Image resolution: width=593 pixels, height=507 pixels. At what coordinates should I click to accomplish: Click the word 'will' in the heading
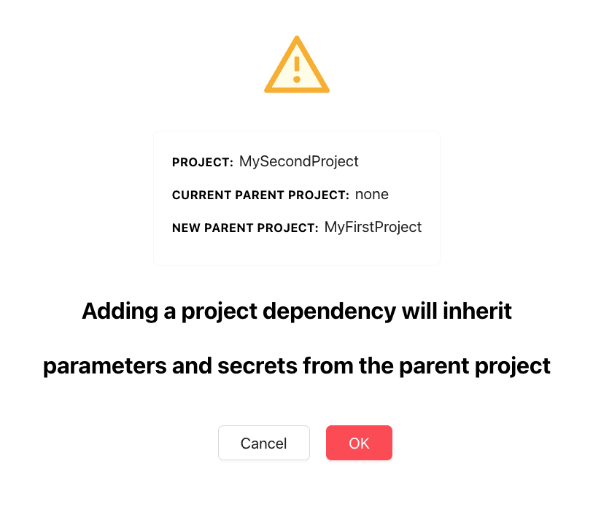pos(419,311)
